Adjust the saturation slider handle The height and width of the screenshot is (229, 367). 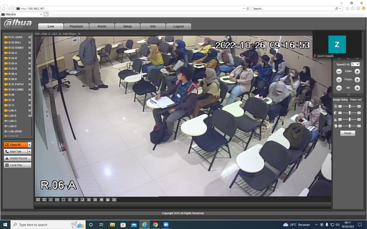350,126
